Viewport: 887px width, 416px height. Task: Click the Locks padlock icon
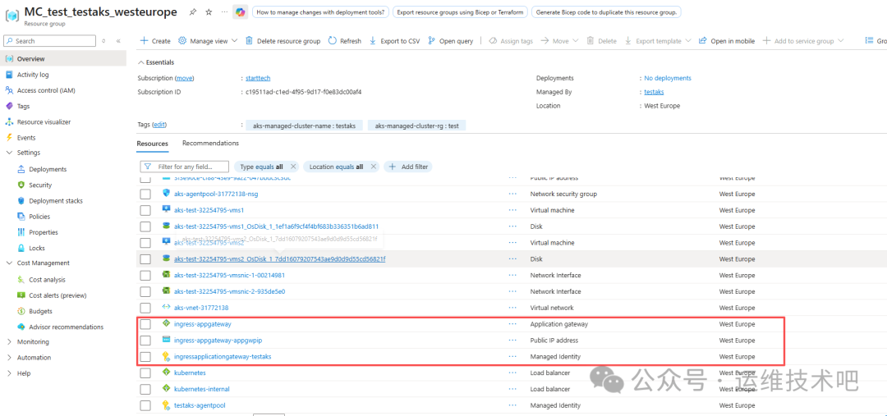coord(21,248)
